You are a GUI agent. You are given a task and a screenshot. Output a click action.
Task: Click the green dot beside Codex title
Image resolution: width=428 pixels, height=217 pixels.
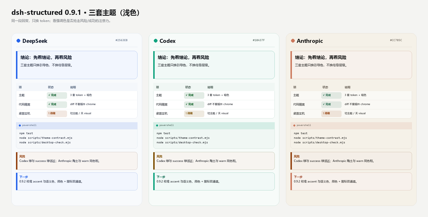156,41
